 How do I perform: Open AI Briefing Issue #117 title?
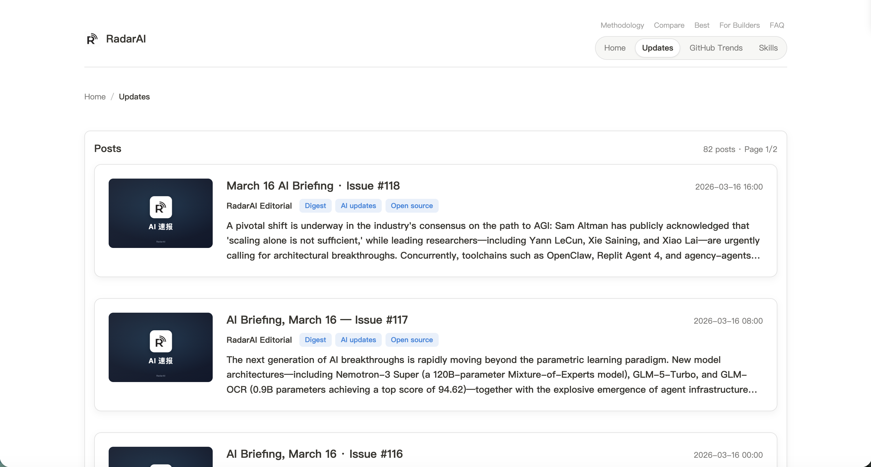click(317, 320)
